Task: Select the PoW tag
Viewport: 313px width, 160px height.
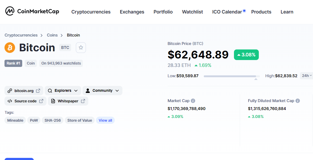Action: [x=34, y=120]
